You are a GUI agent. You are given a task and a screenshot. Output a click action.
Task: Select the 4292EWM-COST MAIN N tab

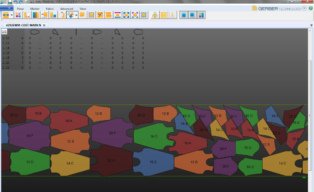point(23,25)
